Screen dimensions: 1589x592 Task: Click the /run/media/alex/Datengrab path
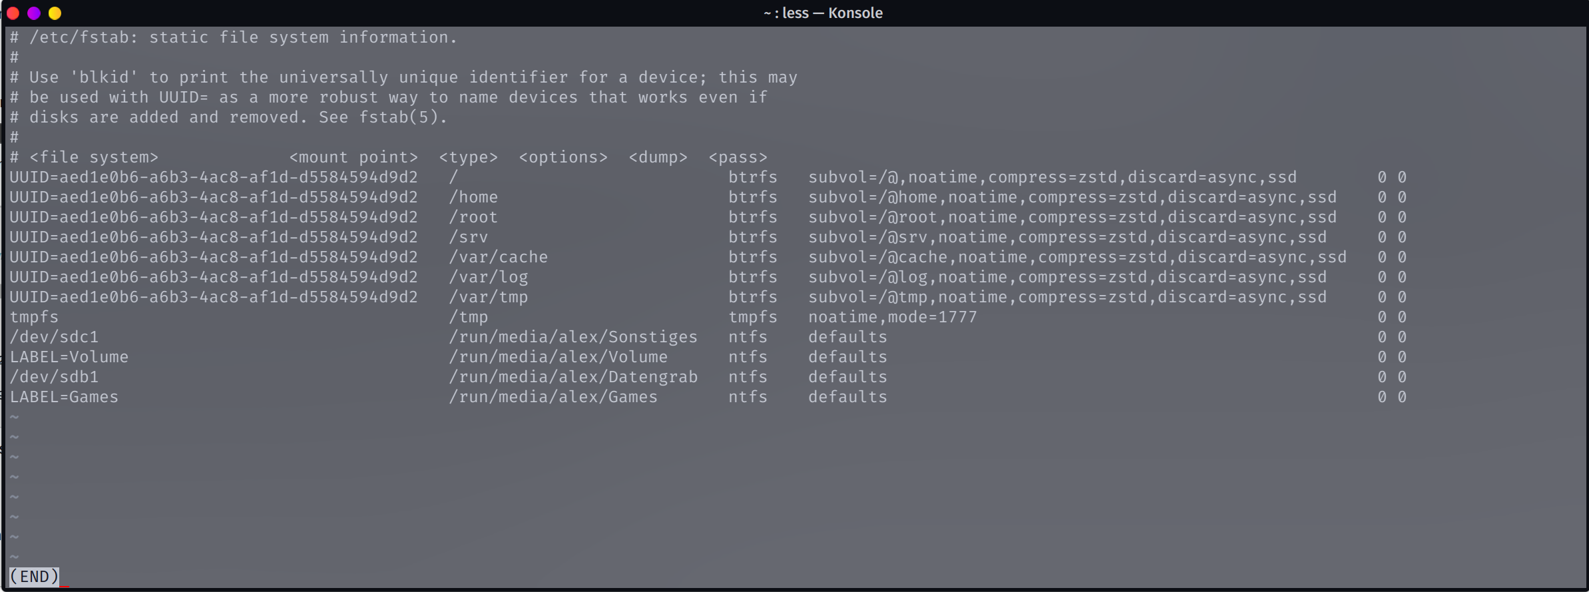573,377
